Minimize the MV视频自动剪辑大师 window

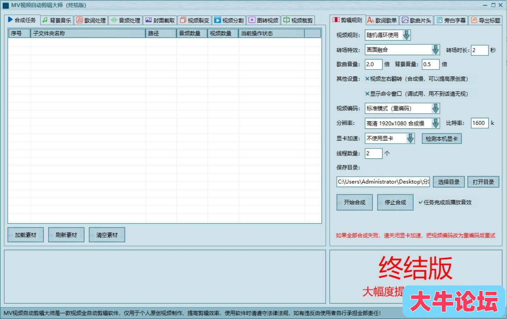[x=485, y=5]
